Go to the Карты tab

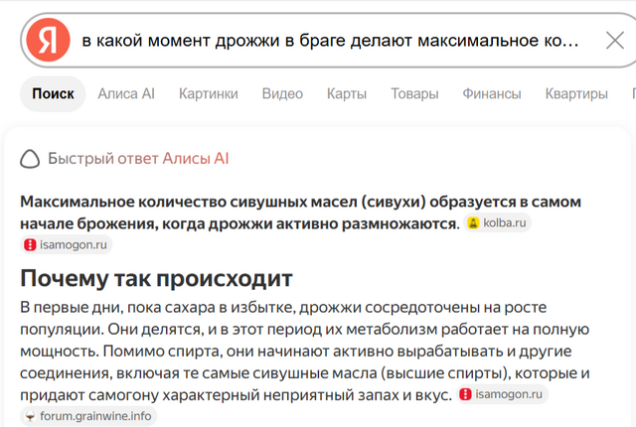tap(347, 94)
